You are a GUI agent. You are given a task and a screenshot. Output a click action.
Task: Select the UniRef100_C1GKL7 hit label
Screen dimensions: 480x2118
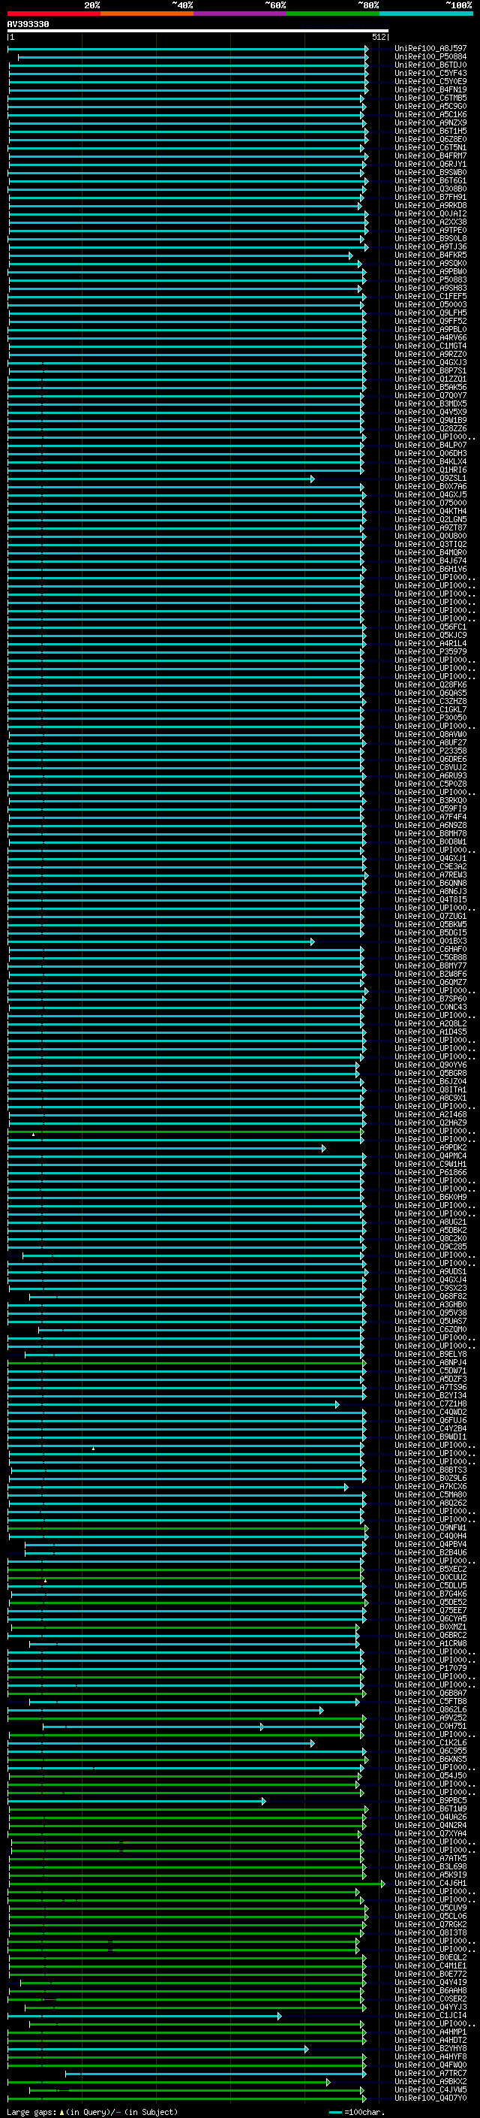(x=430, y=709)
